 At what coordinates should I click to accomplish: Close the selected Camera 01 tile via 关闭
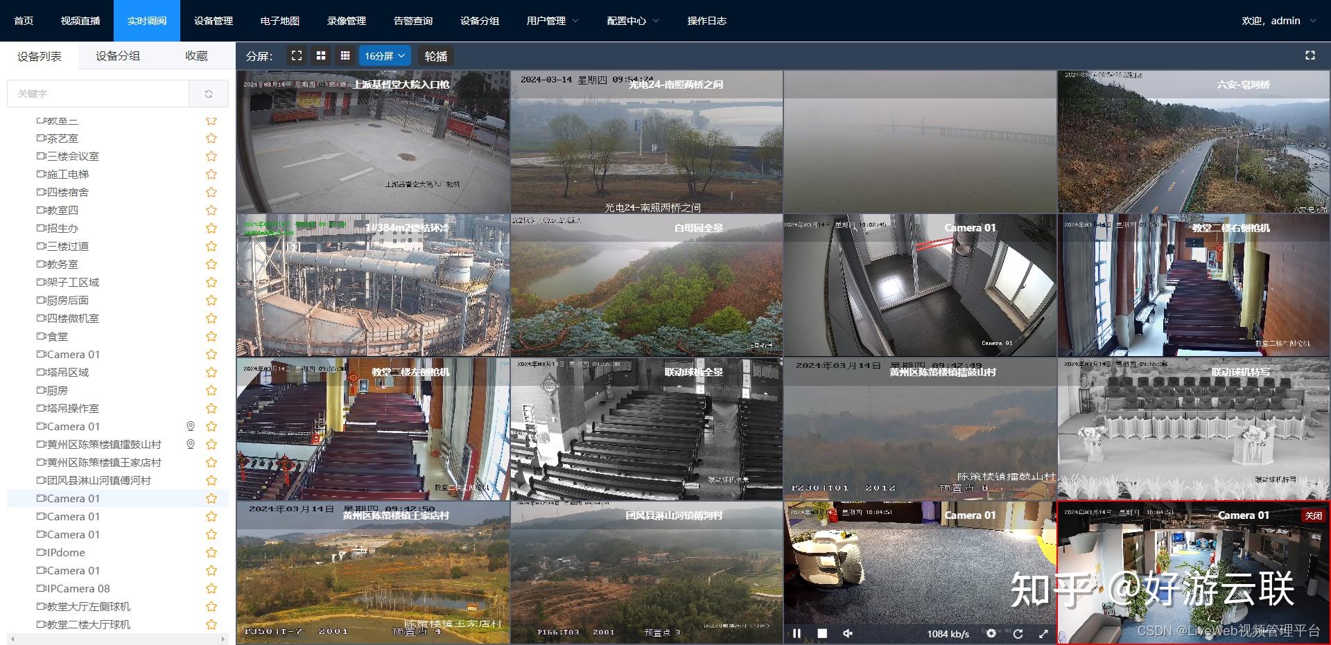click(1312, 515)
